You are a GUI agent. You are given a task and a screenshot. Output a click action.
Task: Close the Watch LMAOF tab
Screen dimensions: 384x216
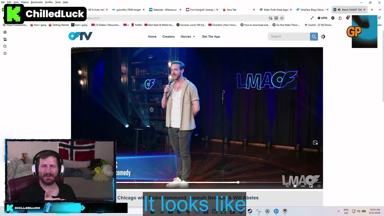click(x=364, y=10)
